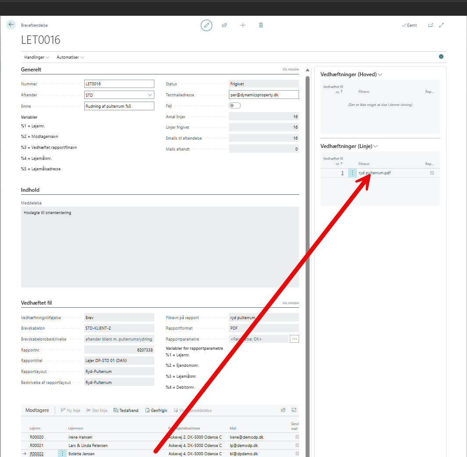This screenshot has width=467, height=457.
Task: Click the Emne input field
Action: click(x=119, y=106)
